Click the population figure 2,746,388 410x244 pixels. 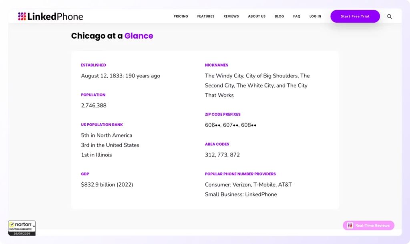(x=94, y=106)
